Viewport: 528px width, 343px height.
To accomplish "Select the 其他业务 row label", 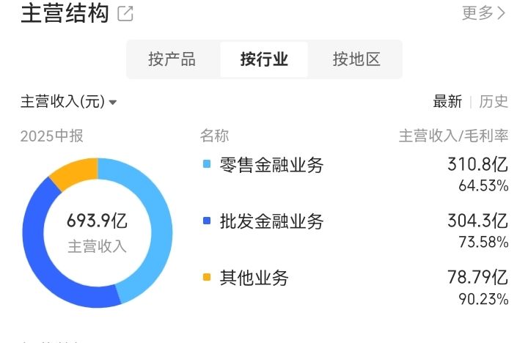I will pos(254,278).
